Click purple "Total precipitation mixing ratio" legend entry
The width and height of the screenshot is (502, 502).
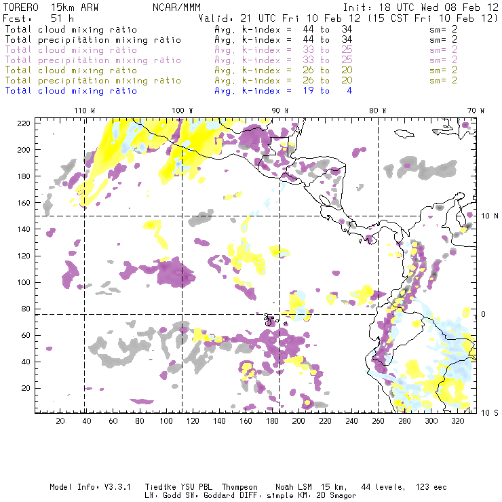(93, 60)
